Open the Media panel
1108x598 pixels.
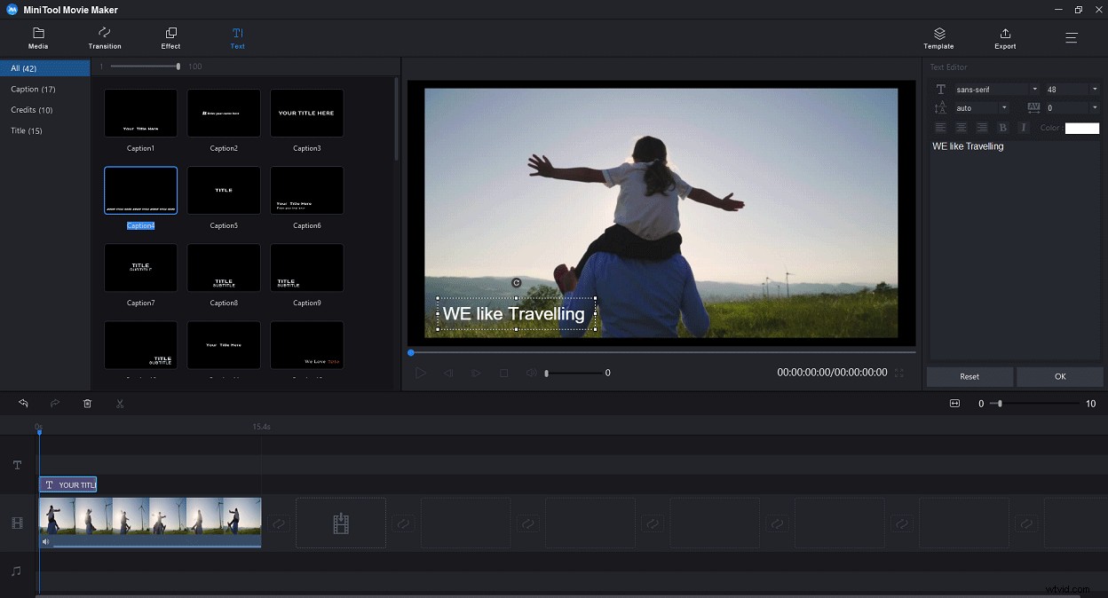pos(38,37)
